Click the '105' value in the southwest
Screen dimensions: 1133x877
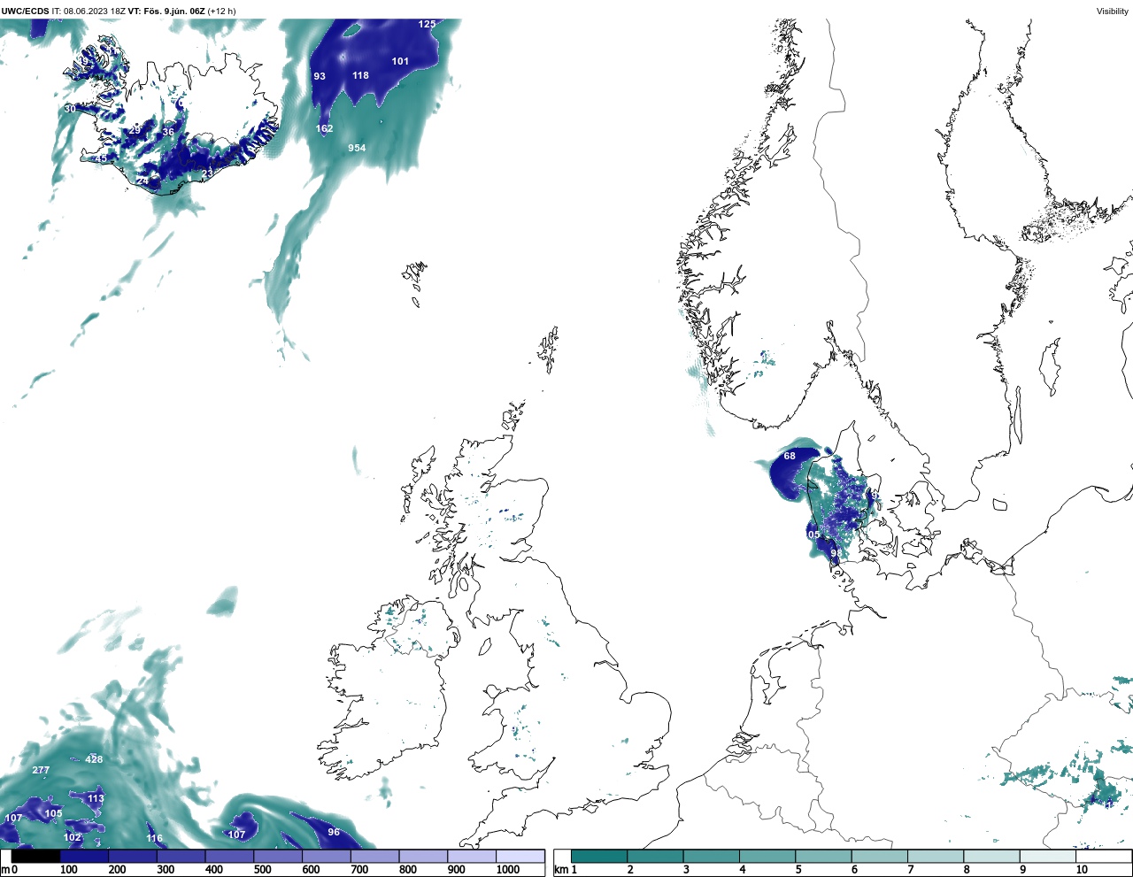click(x=53, y=813)
